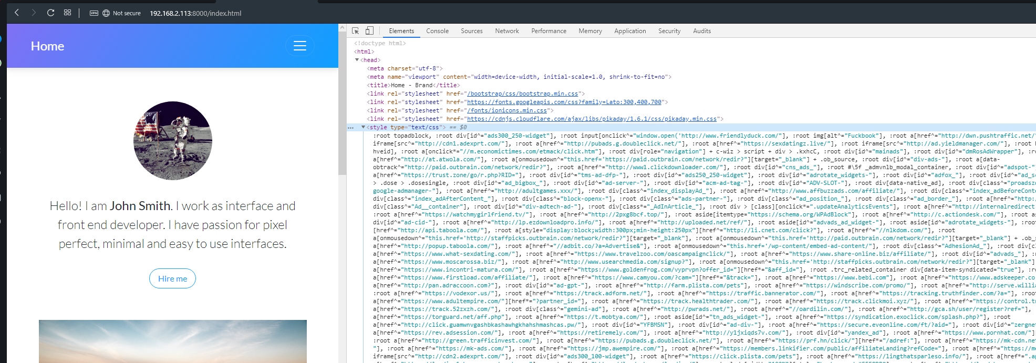The image size is (1036, 363).
Task: Click the "Not secure" label
Action: coord(127,13)
